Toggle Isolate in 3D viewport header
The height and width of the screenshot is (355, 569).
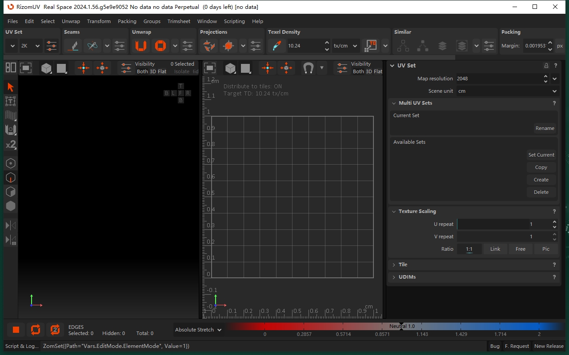(182, 71)
